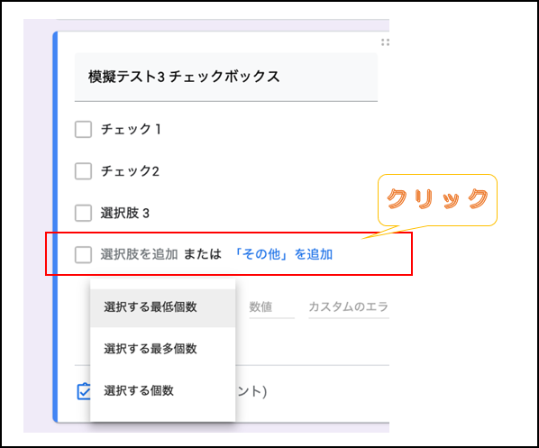Click the blue left border of question card
This screenshot has height=448, width=539.
click(55, 227)
